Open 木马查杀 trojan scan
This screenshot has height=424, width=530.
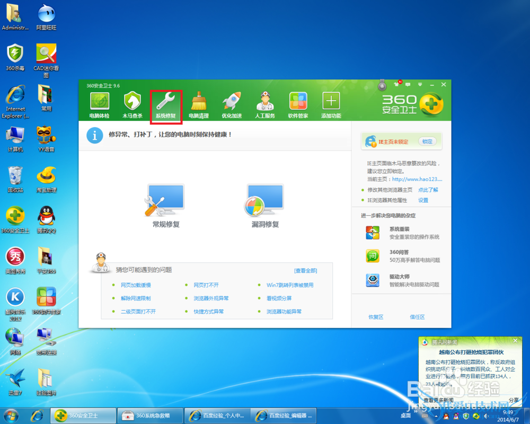pyautogui.click(x=132, y=105)
